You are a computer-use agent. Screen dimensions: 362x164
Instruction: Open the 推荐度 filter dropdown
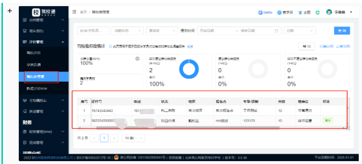[162, 31]
